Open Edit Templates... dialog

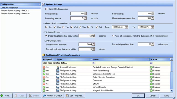[x=75, y=96]
